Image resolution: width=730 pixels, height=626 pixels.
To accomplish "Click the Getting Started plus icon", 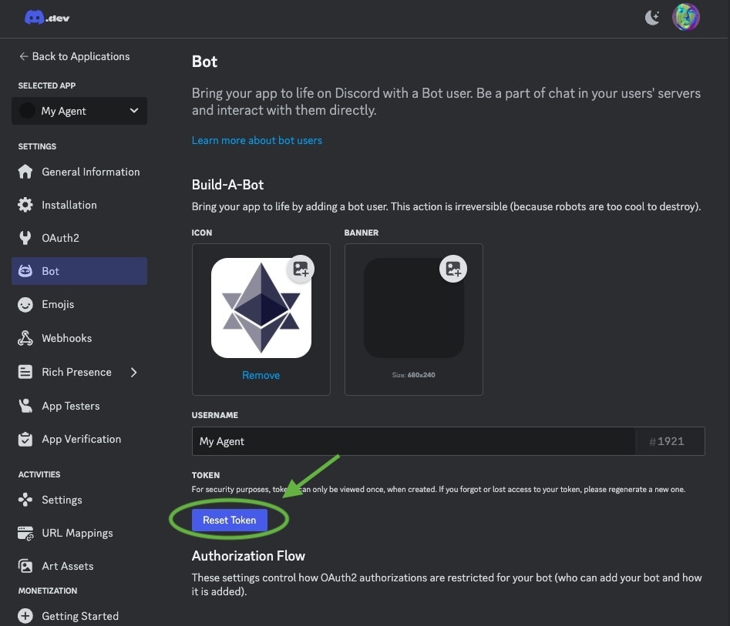I will pyautogui.click(x=25, y=616).
